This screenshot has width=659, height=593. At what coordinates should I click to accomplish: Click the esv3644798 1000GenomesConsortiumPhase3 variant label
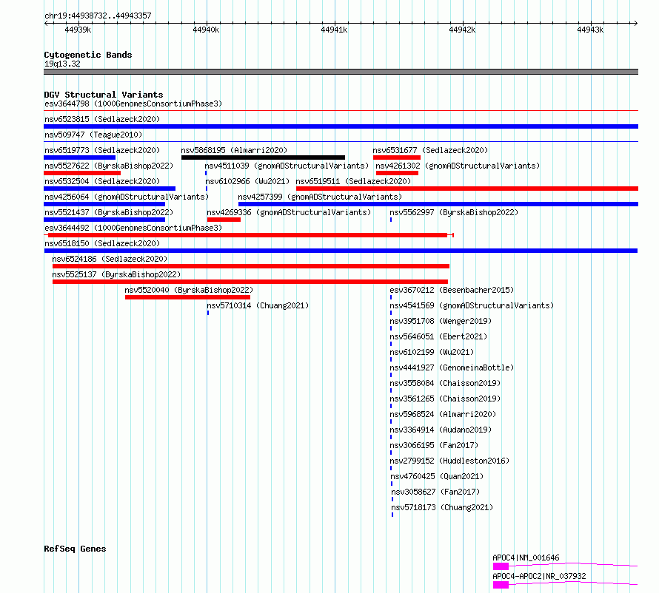coord(133,104)
